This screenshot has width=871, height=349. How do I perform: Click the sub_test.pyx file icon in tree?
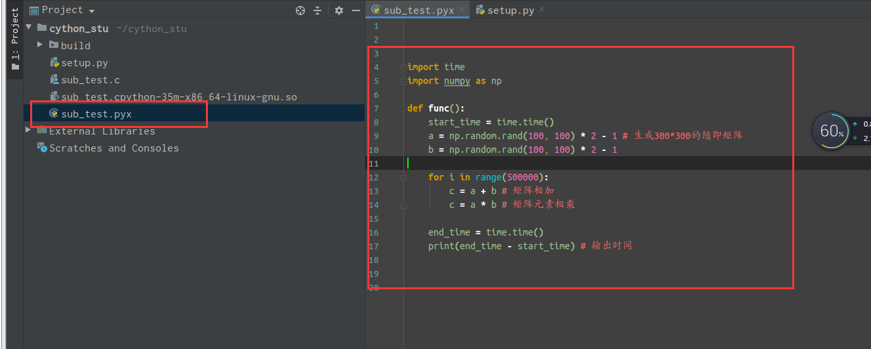coord(54,114)
